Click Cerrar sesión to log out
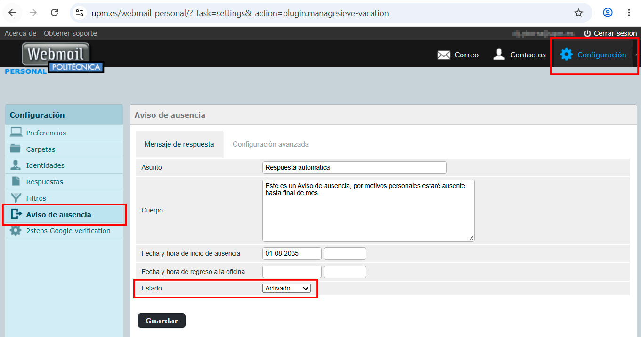 (615, 33)
